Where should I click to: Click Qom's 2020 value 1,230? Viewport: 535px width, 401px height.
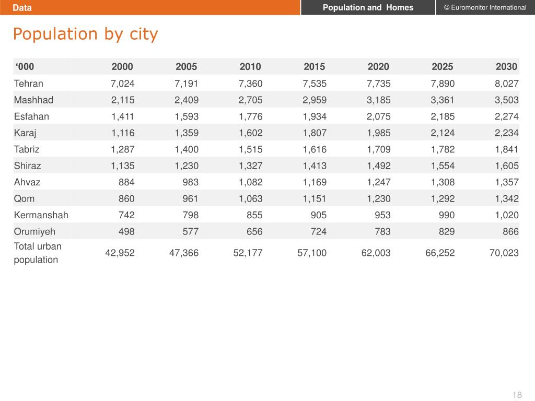click(379, 199)
